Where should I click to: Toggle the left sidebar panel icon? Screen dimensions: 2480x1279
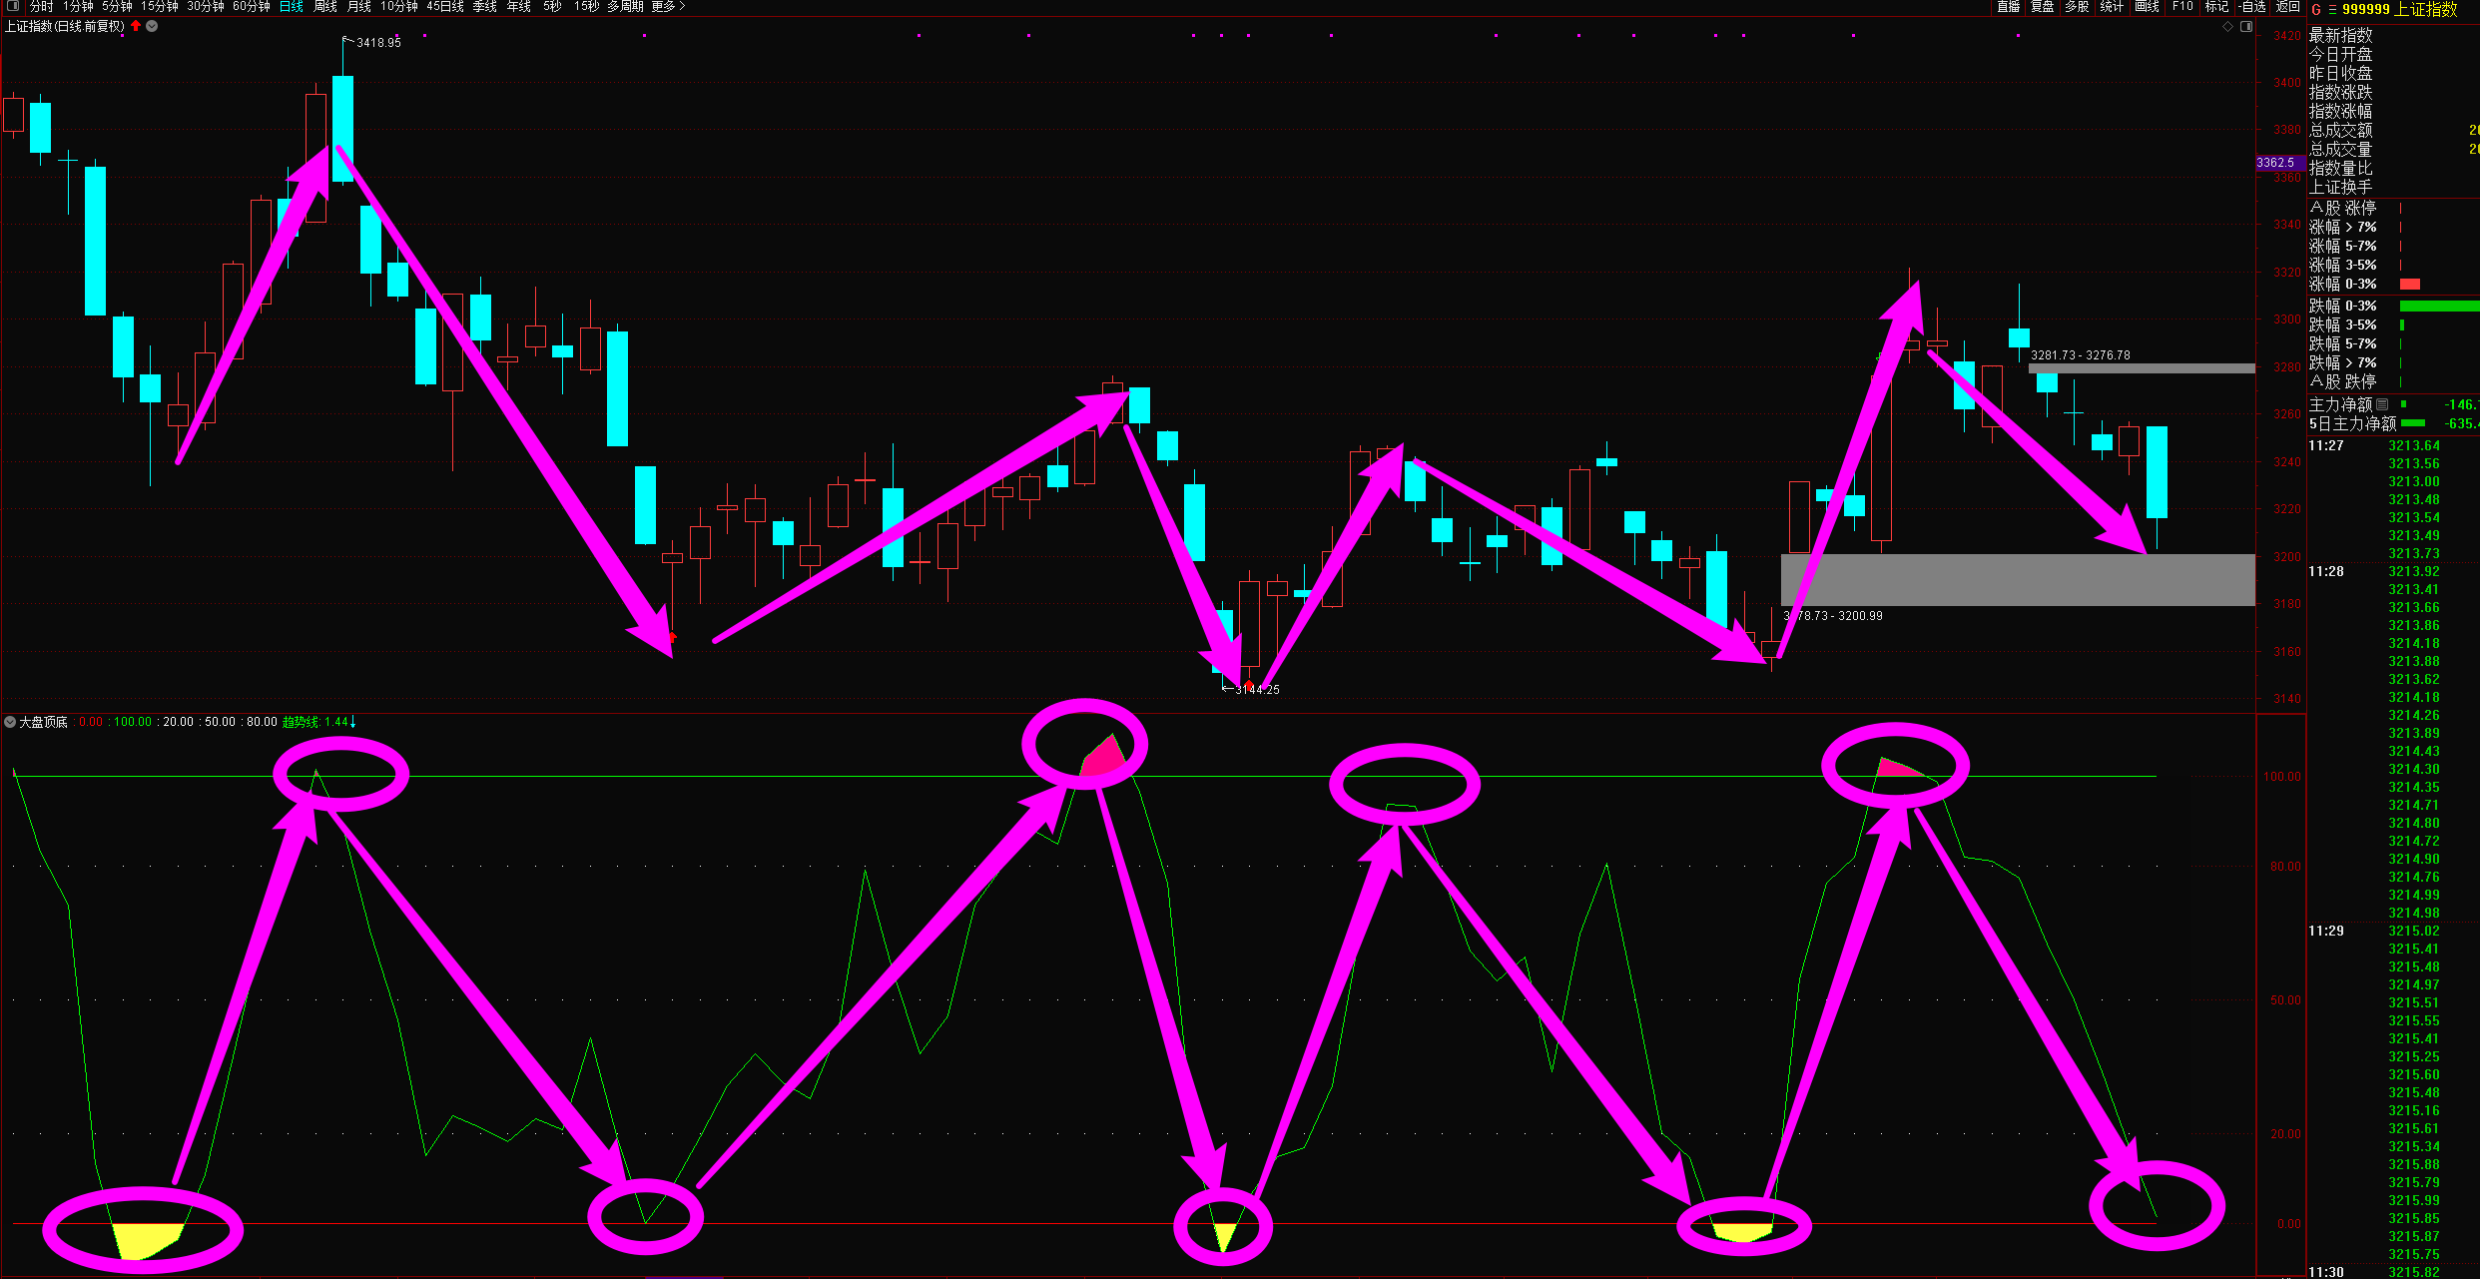point(13,6)
